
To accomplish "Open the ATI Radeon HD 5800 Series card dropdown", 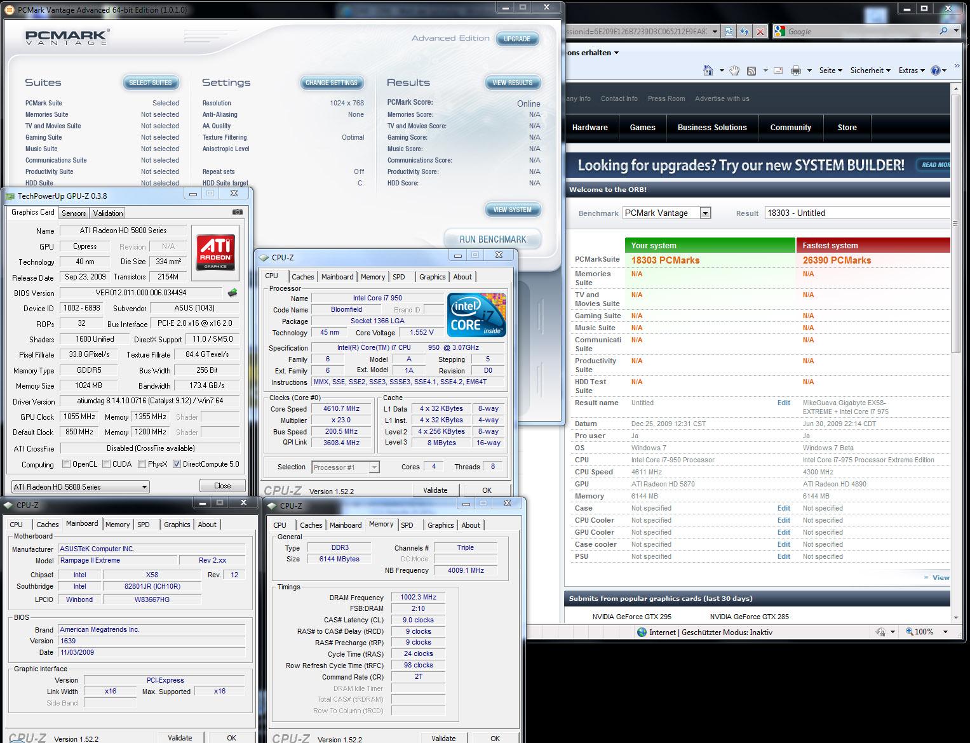I will (x=81, y=487).
